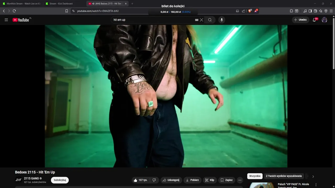Open the Brave Shields lion icon
Image resolution: width=335 pixels, height=188 pixels.
coord(250,11)
